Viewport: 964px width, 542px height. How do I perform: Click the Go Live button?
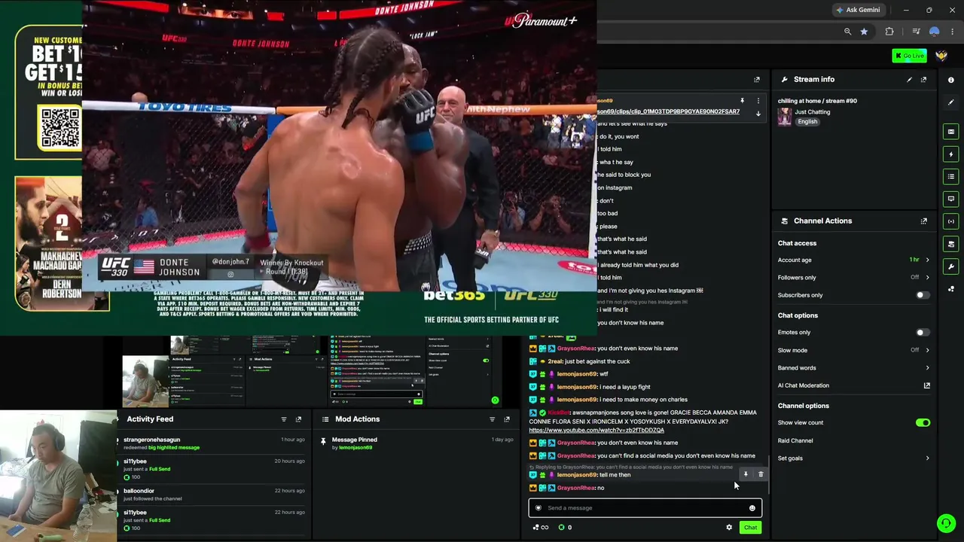coord(909,56)
